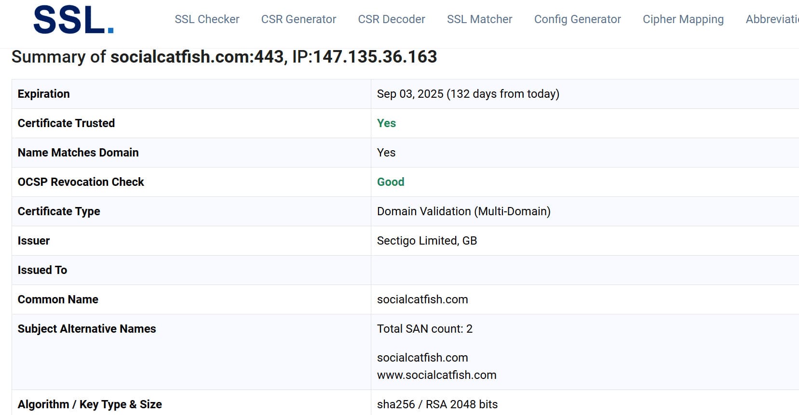Click the www.socialcatfish.com SAN entry
This screenshot has height=415, width=799.
(436, 375)
